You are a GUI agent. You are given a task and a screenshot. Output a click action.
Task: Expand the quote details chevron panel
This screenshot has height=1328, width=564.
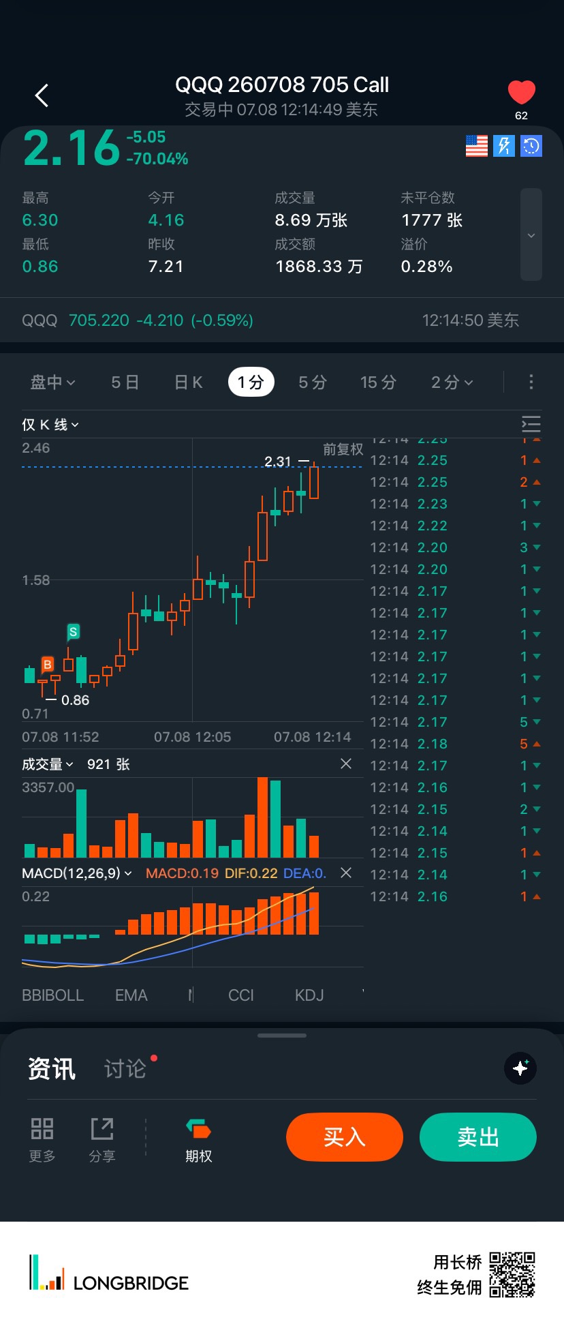(531, 235)
